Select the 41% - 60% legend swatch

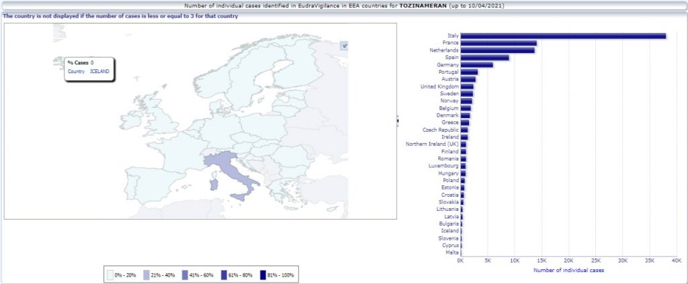(185, 275)
